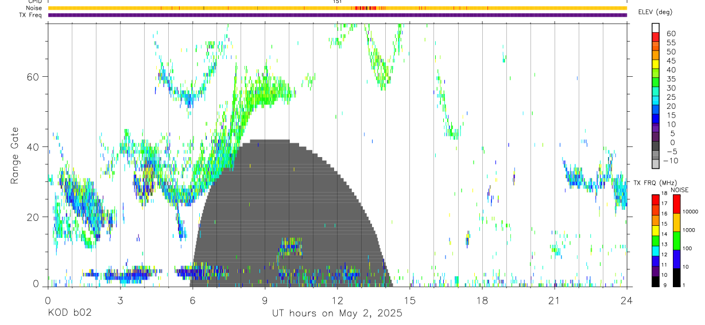Viewport: 705px width, 325px height.
Task: Select the blue 10–15 swatch on the ELEV colorbar
Action: click(655, 118)
